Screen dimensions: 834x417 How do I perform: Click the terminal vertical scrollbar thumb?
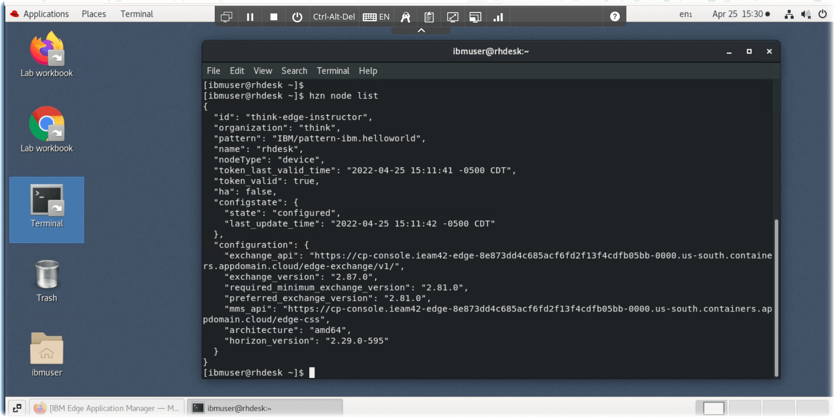click(776, 297)
